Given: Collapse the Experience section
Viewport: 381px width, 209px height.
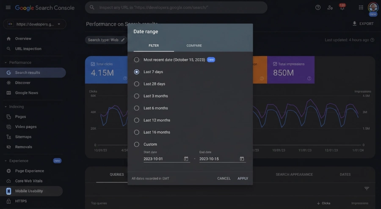Looking at the screenshot, I should click(6, 161).
